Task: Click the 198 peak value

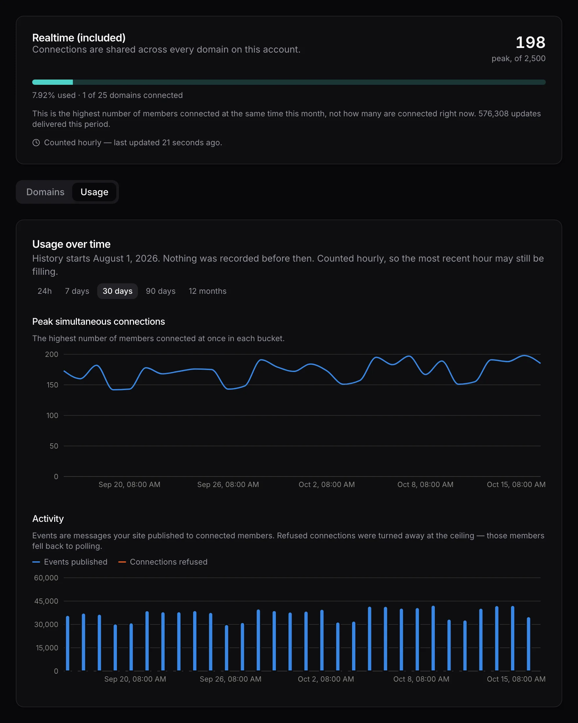Action: 530,43
